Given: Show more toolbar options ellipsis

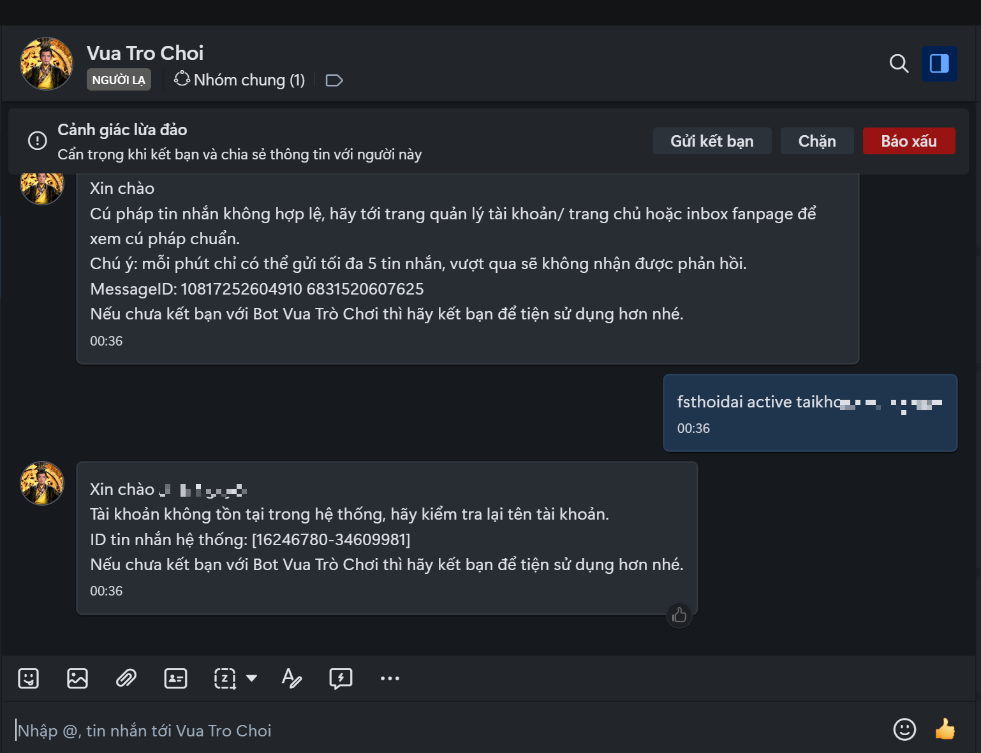Looking at the screenshot, I should tap(390, 678).
